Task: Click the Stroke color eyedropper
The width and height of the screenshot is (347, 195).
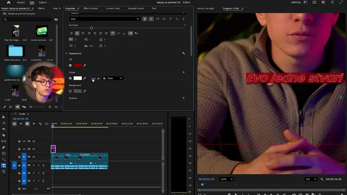Action: click(85, 78)
